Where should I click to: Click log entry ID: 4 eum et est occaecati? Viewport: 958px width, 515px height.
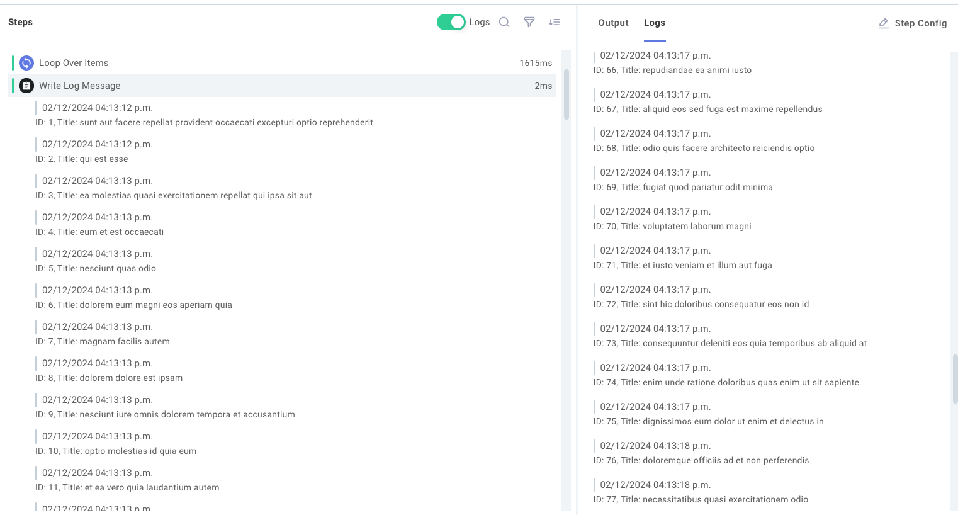point(99,232)
